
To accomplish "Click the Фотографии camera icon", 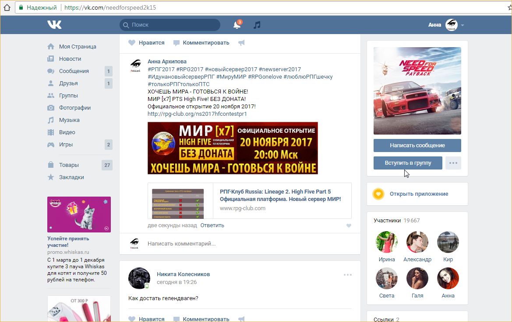I will tap(51, 108).
